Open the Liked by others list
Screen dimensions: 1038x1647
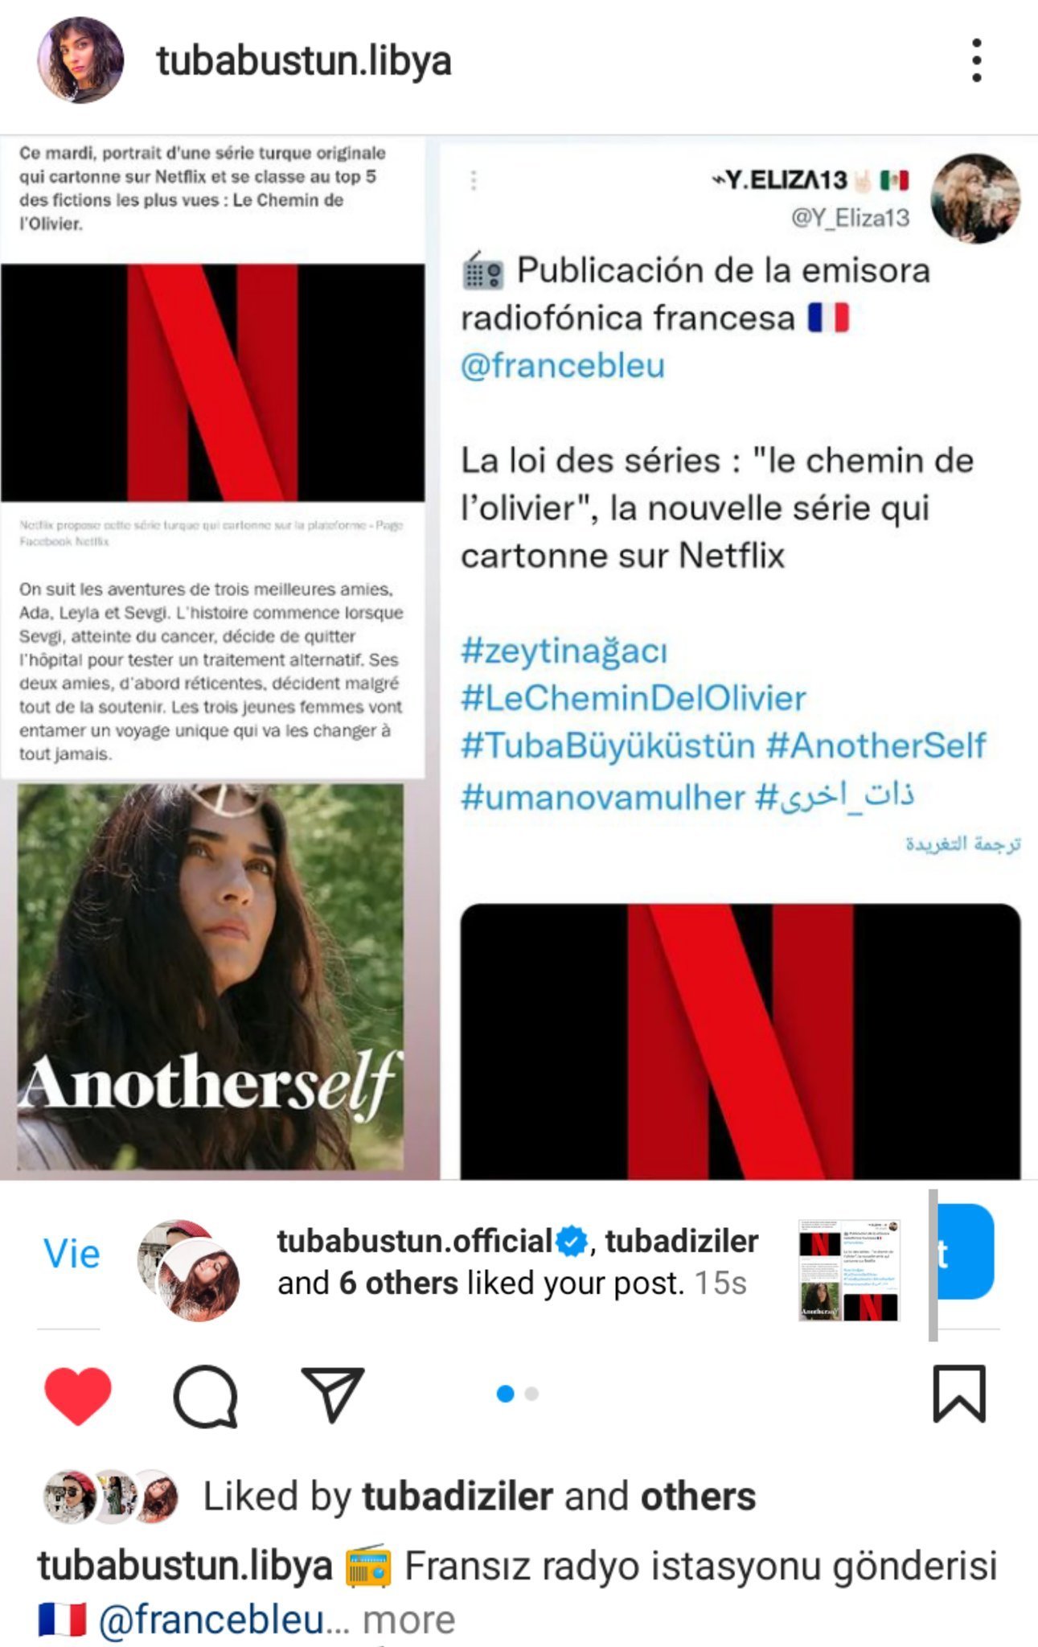click(698, 1497)
